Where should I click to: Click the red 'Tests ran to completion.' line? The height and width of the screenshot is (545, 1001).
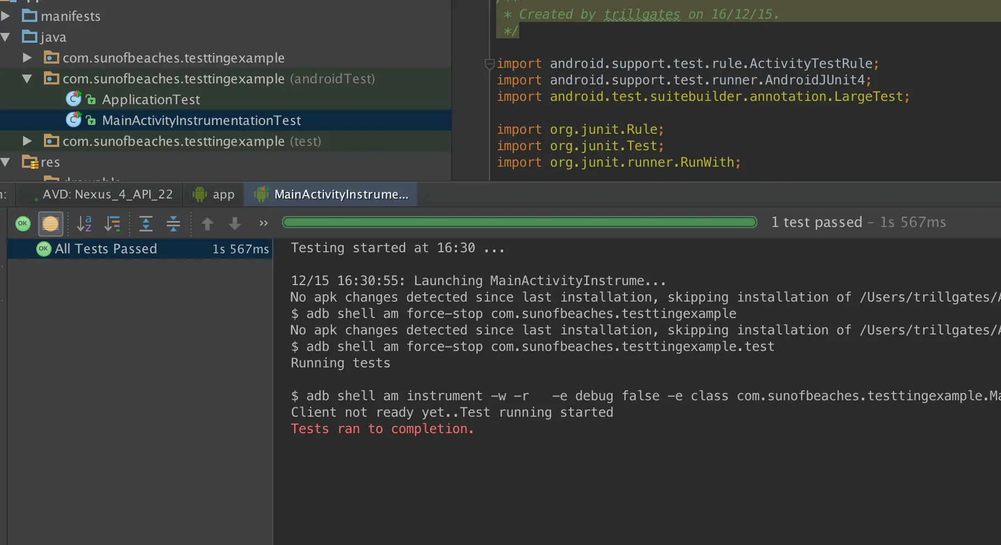[x=382, y=429]
